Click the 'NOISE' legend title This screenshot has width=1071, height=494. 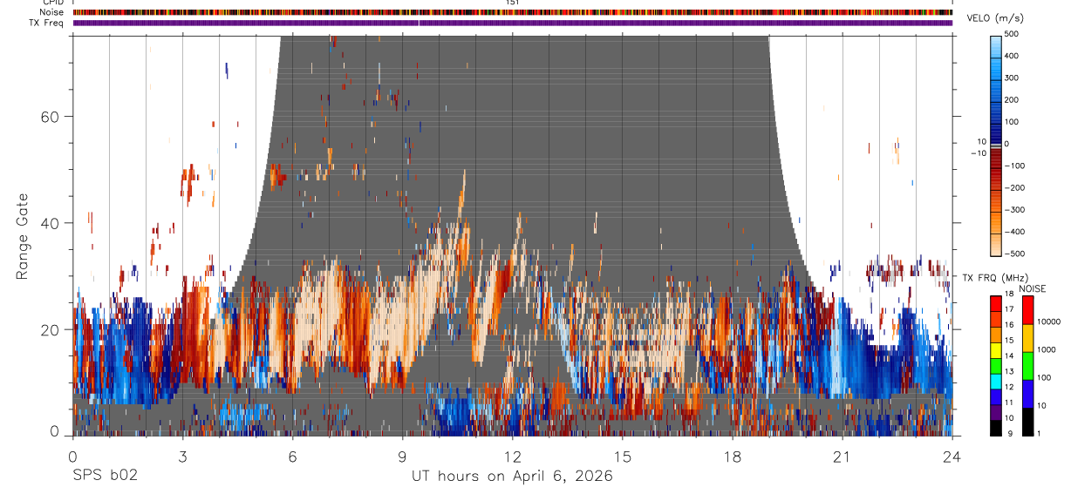tap(1033, 288)
